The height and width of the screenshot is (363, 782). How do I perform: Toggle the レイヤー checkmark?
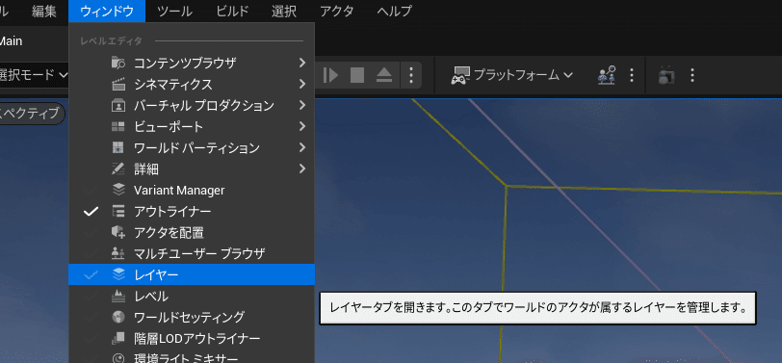(91, 274)
